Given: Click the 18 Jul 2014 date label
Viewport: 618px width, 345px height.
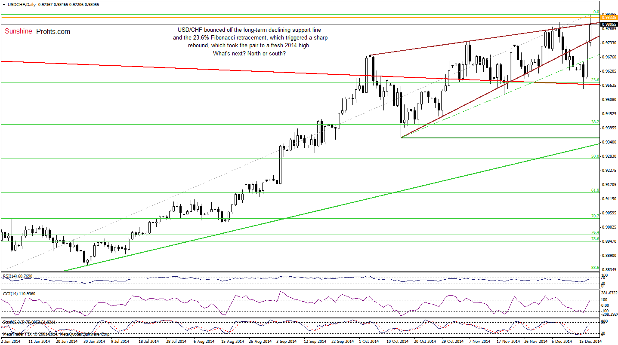Looking at the screenshot, I should point(150,341).
